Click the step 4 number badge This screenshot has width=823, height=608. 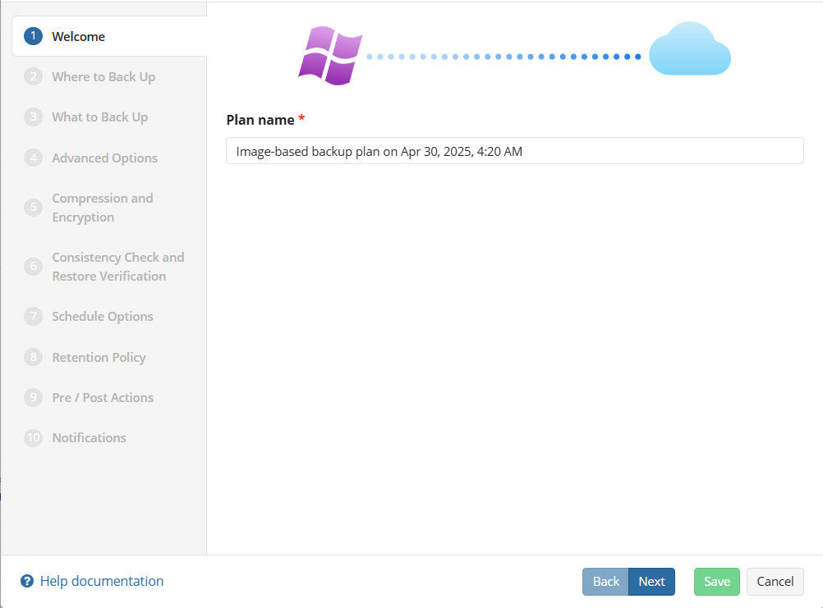33,158
